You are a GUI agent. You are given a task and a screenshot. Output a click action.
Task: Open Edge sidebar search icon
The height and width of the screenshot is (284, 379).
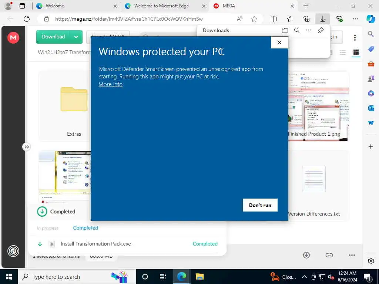click(x=370, y=34)
